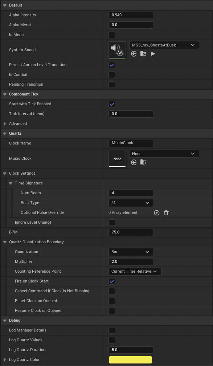This screenshot has height=366, width=213.
Task: Select the System Sound property label
Action: click(22, 50)
